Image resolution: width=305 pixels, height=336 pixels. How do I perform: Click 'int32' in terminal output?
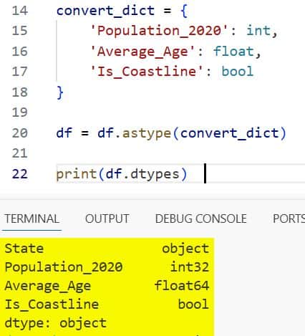190,267
